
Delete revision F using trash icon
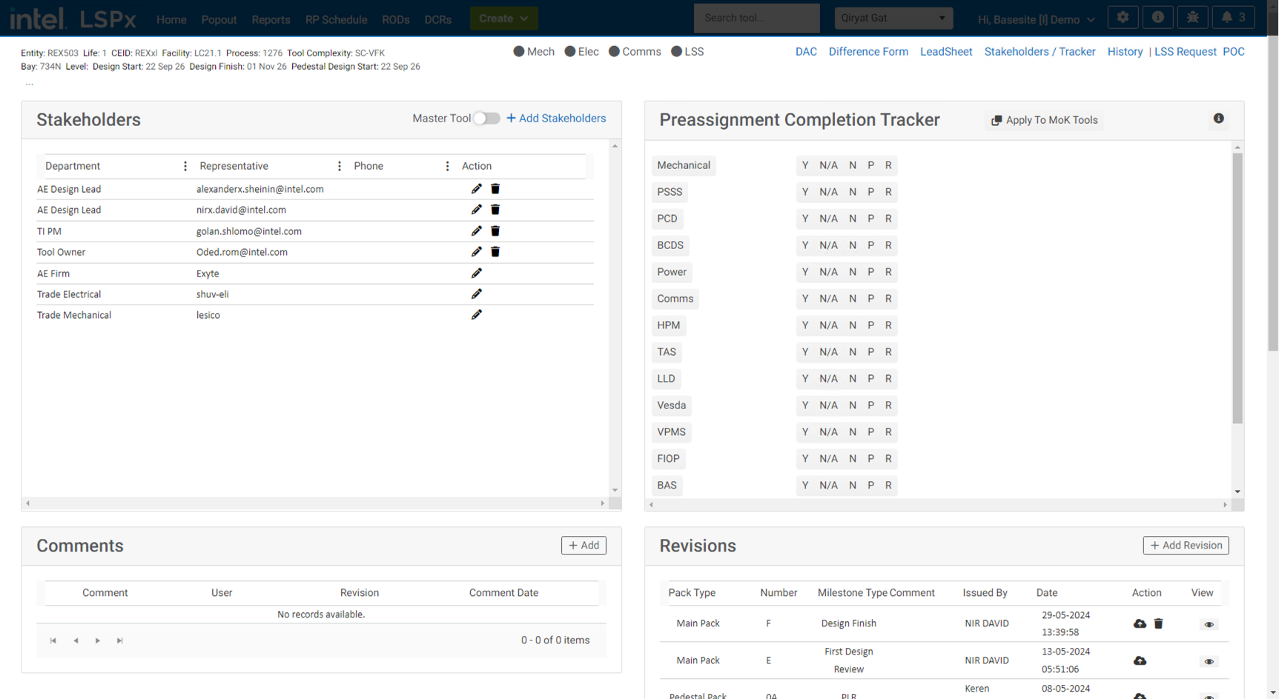coord(1158,624)
